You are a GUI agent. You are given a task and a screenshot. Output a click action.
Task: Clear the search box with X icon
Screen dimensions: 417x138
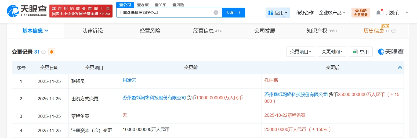(x=216, y=13)
